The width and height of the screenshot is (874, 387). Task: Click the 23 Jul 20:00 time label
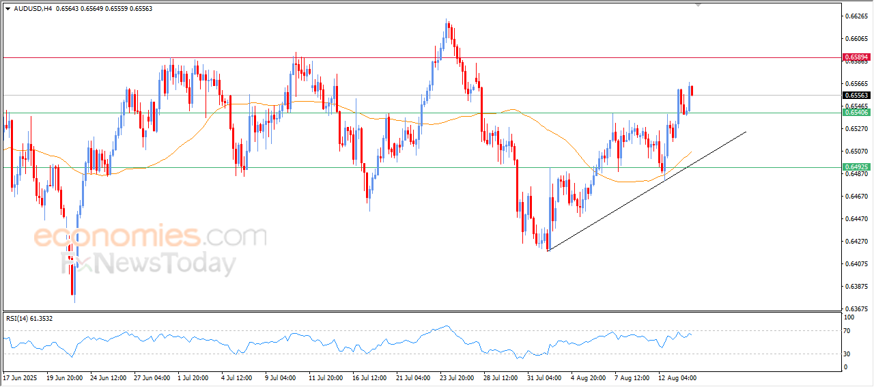coord(458,377)
